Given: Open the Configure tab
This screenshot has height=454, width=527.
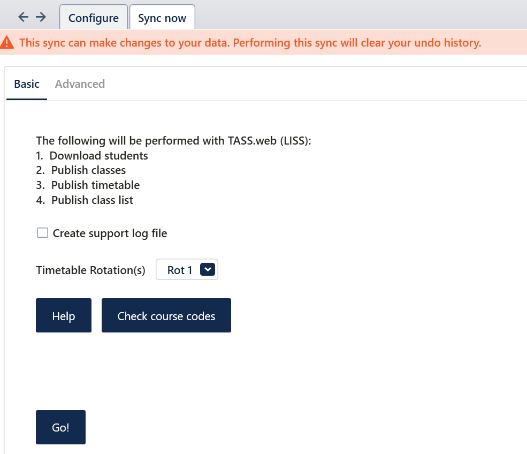Looking at the screenshot, I should coord(94,18).
